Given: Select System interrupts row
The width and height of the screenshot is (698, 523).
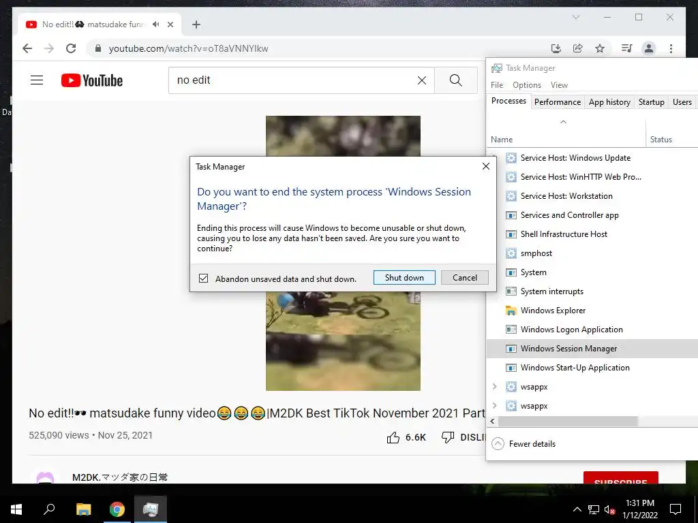Looking at the screenshot, I should tap(592, 291).
